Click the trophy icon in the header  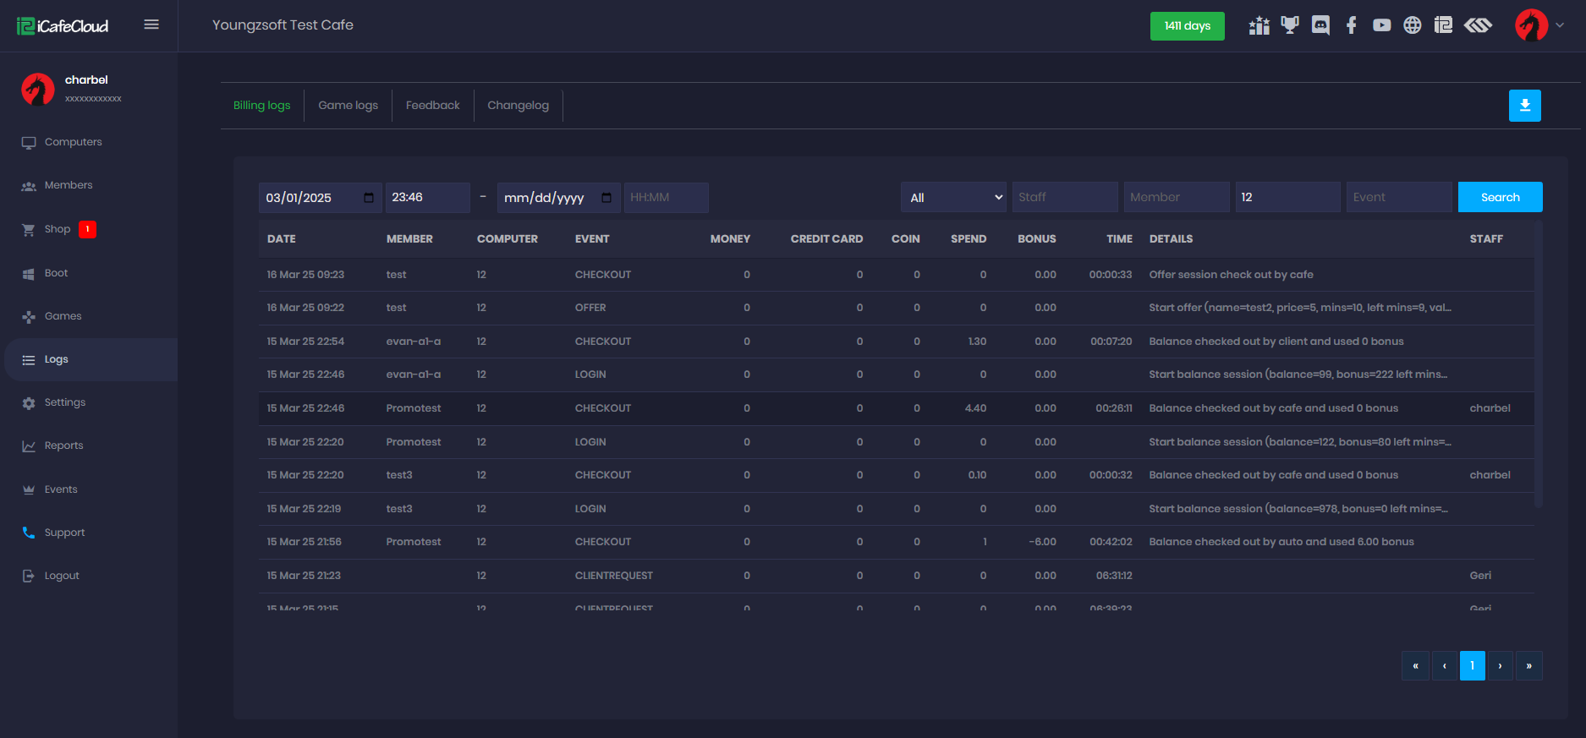1289,25
